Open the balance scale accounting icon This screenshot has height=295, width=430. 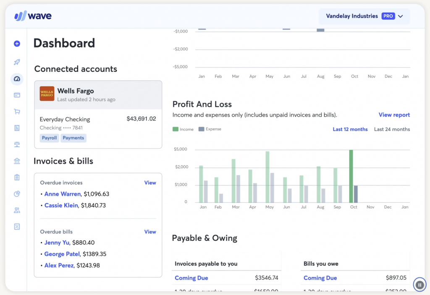pyautogui.click(x=17, y=144)
